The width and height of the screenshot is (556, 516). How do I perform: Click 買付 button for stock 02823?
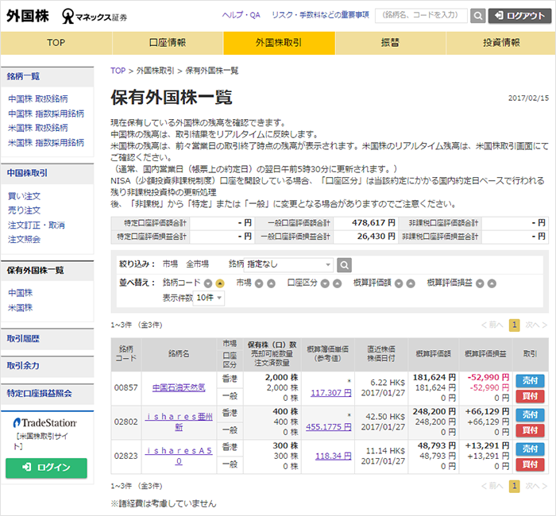click(x=529, y=464)
